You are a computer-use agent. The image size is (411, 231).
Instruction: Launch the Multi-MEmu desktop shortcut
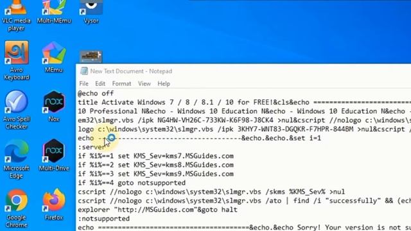(54, 12)
